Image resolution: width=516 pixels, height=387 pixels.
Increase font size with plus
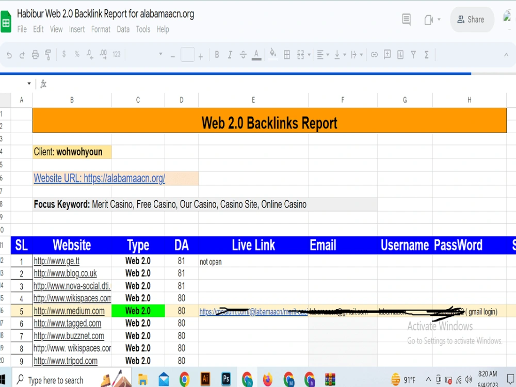pyautogui.click(x=201, y=57)
